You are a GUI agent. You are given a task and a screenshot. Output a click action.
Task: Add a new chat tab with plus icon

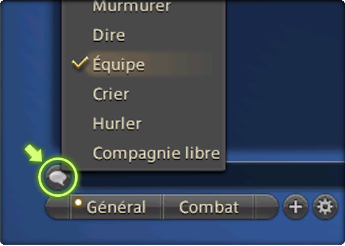pos(296,207)
